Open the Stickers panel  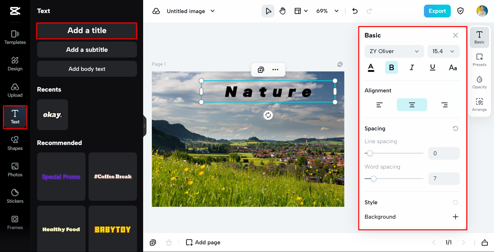15,196
